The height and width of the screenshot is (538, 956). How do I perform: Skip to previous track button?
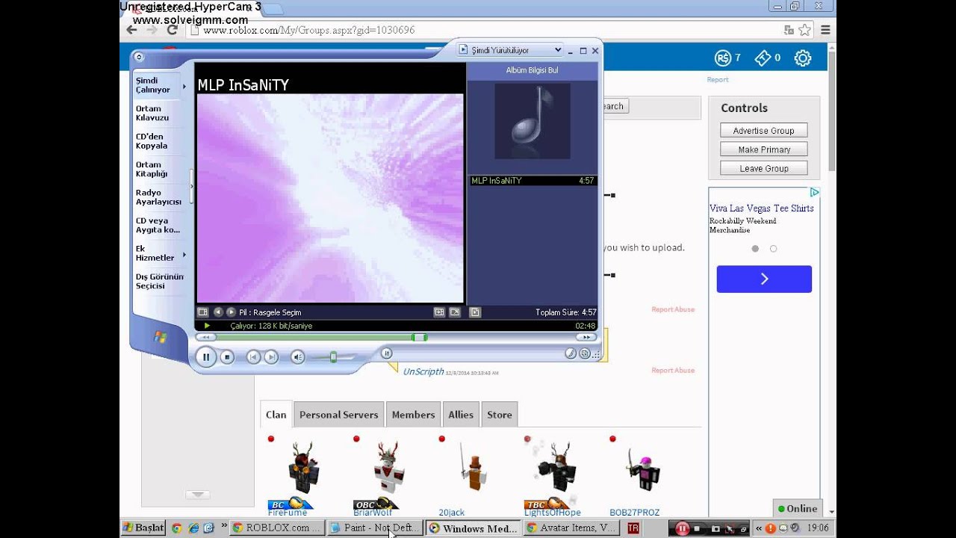click(x=254, y=357)
